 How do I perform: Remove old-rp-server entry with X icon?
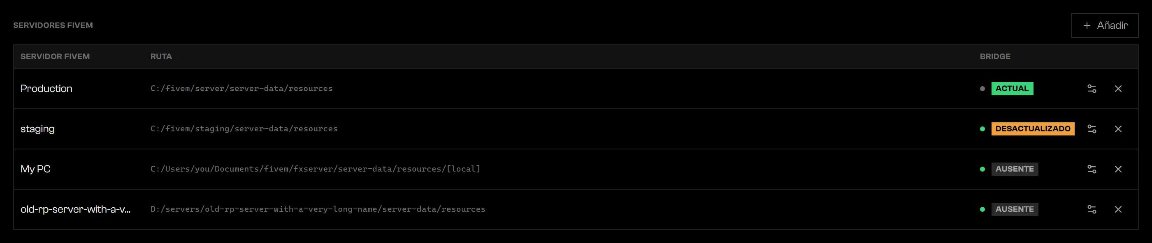[x=1118, y=209]
